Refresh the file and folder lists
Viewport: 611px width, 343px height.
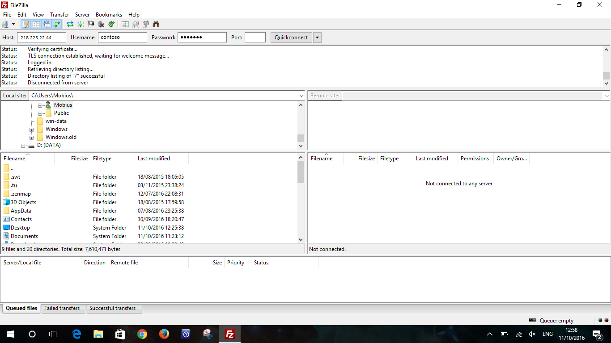click(70, 24)
